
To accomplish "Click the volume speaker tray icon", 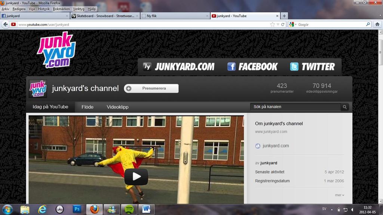I will tap(352, 210).
